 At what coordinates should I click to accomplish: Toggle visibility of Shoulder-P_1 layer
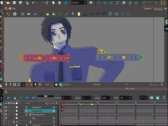pyautogui.click(x=6, y=111)
